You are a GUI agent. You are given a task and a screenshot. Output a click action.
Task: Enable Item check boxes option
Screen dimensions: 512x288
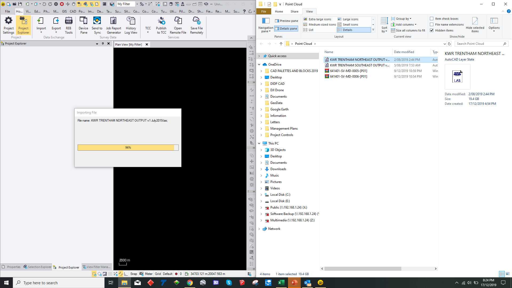click(432, 19)
